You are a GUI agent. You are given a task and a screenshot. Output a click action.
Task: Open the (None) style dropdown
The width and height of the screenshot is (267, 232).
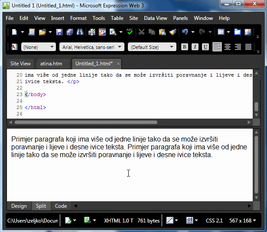(38, 47)
